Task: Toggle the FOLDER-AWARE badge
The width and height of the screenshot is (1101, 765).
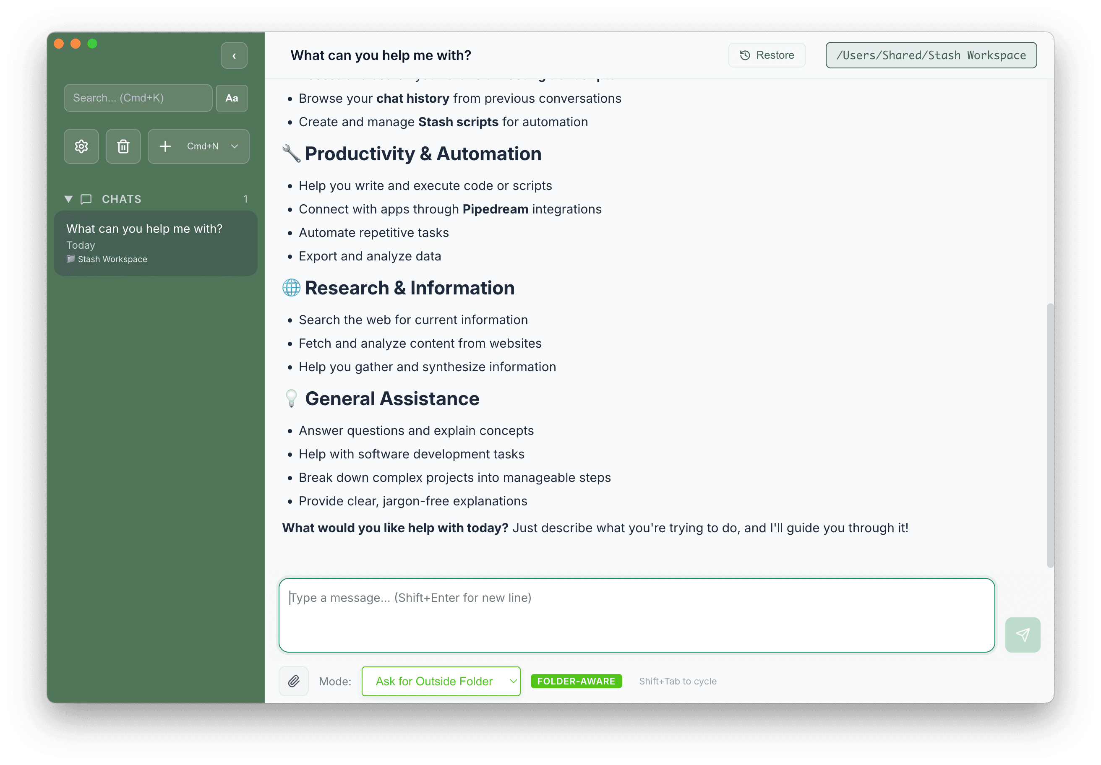Action: point(576,681)
